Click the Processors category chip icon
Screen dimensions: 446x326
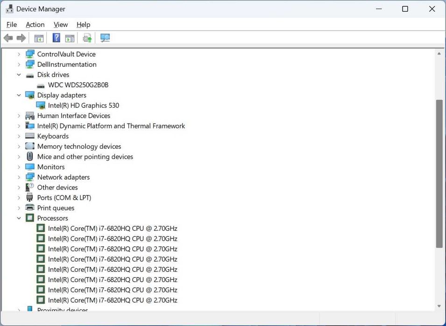(30, 218)
